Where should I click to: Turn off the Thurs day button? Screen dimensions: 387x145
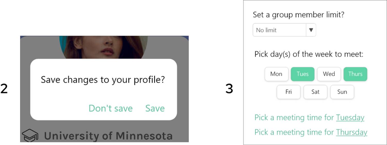click(x=355, y=74)
